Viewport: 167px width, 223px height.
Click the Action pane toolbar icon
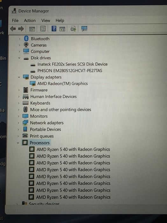[x=62, y=29]
